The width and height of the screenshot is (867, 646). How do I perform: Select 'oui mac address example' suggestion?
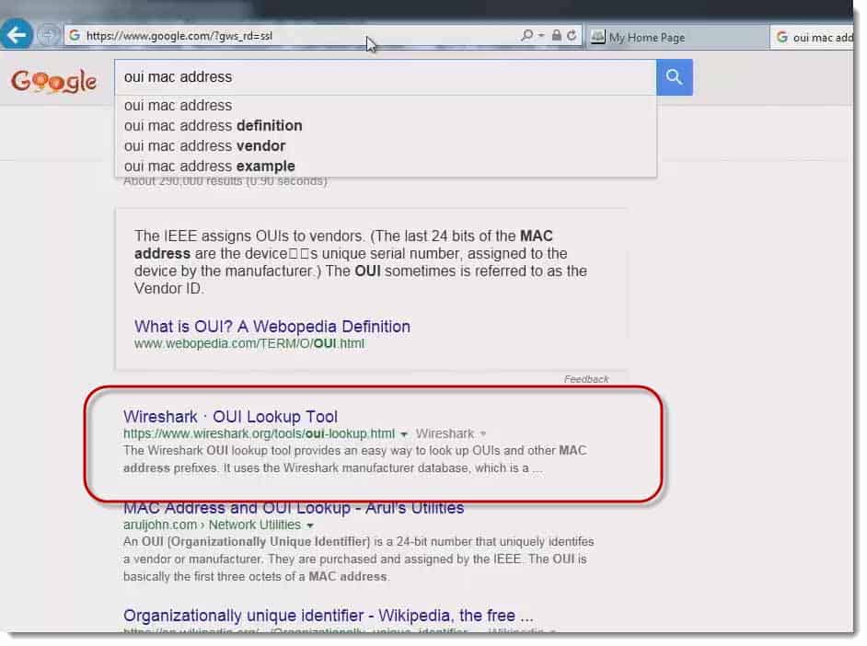[386, 167]
